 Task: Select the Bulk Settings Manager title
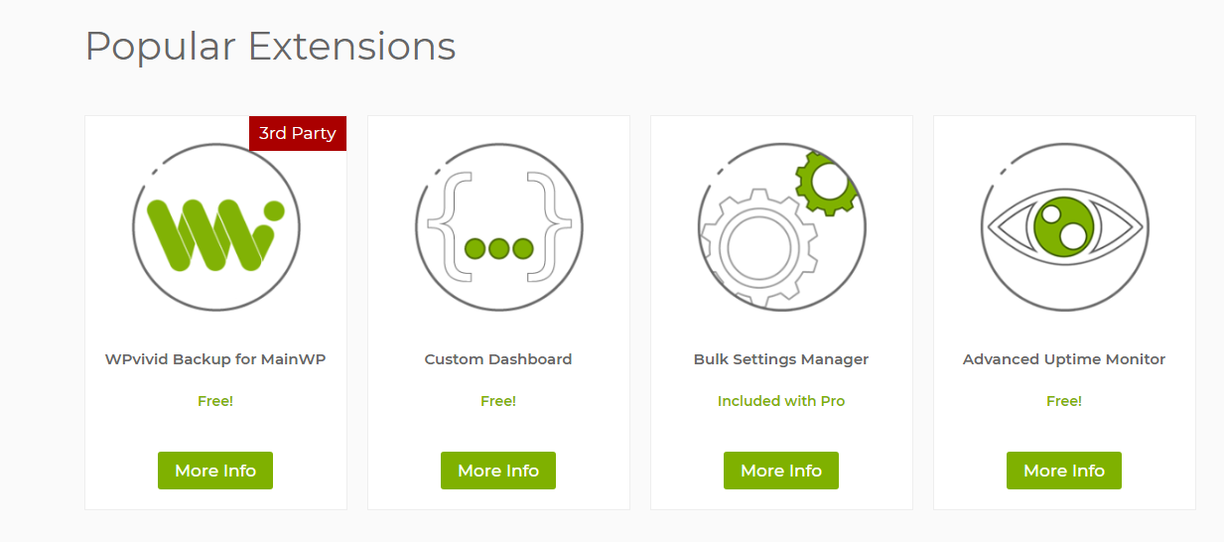pos(781,359)
